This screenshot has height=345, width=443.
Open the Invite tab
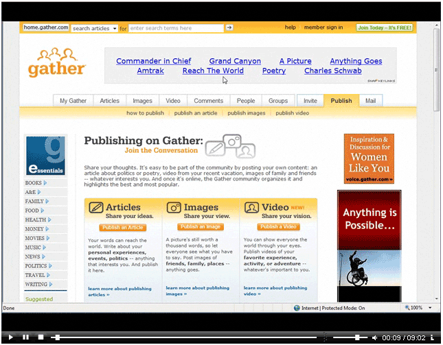pos(310,101)
